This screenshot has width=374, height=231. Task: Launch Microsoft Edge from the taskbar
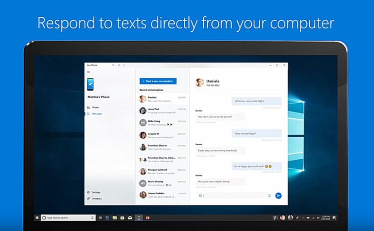tap(108, 217)
